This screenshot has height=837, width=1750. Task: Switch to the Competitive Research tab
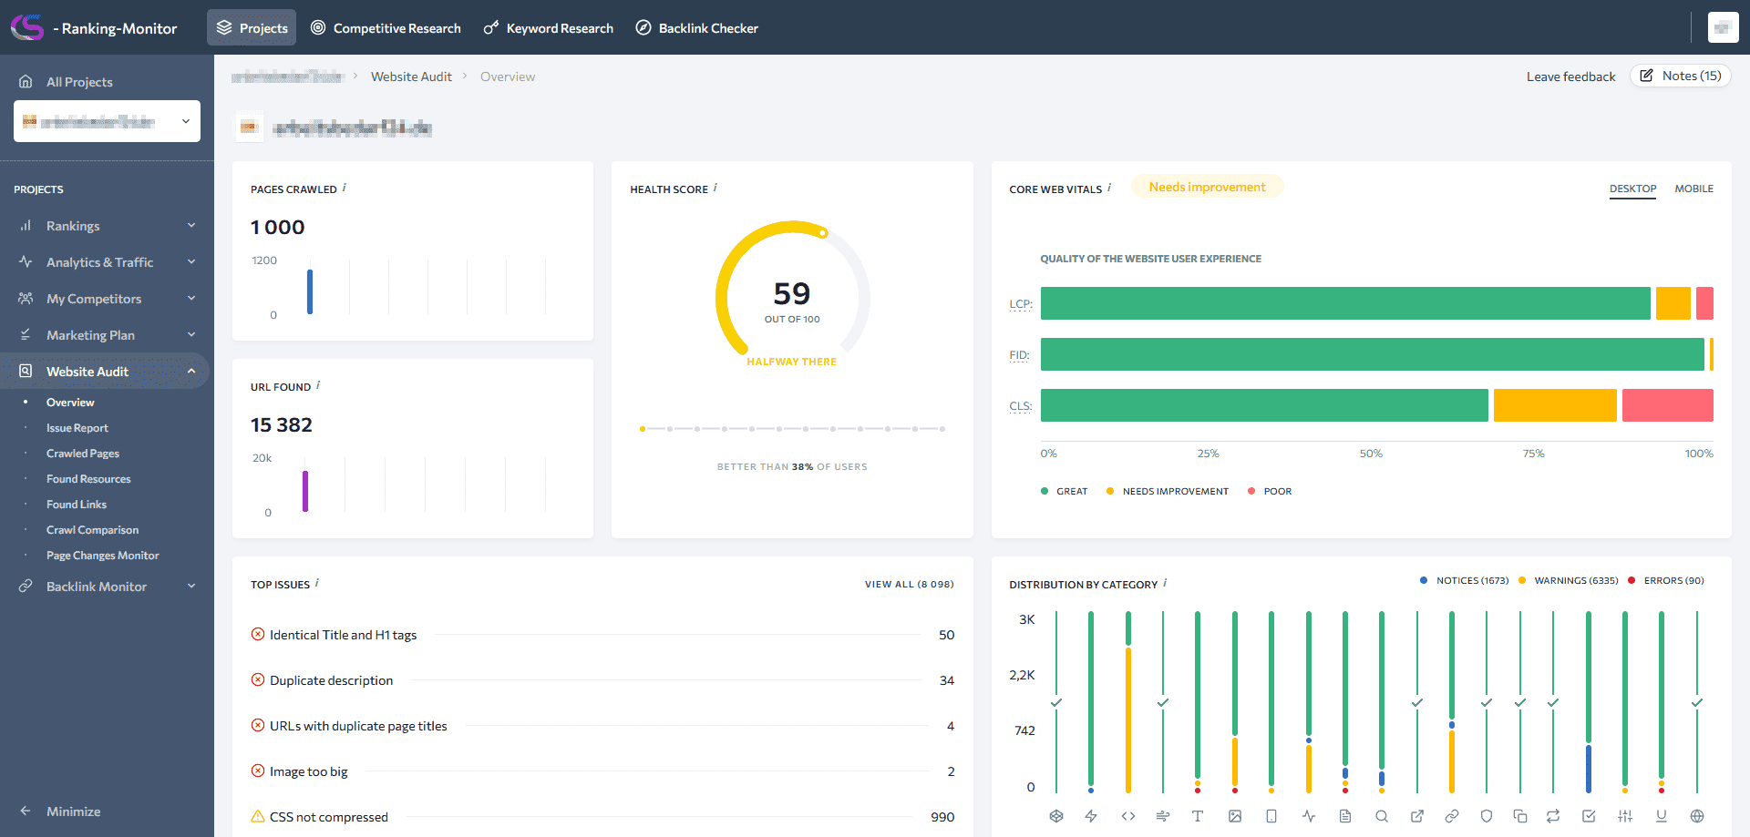[386, 28]
